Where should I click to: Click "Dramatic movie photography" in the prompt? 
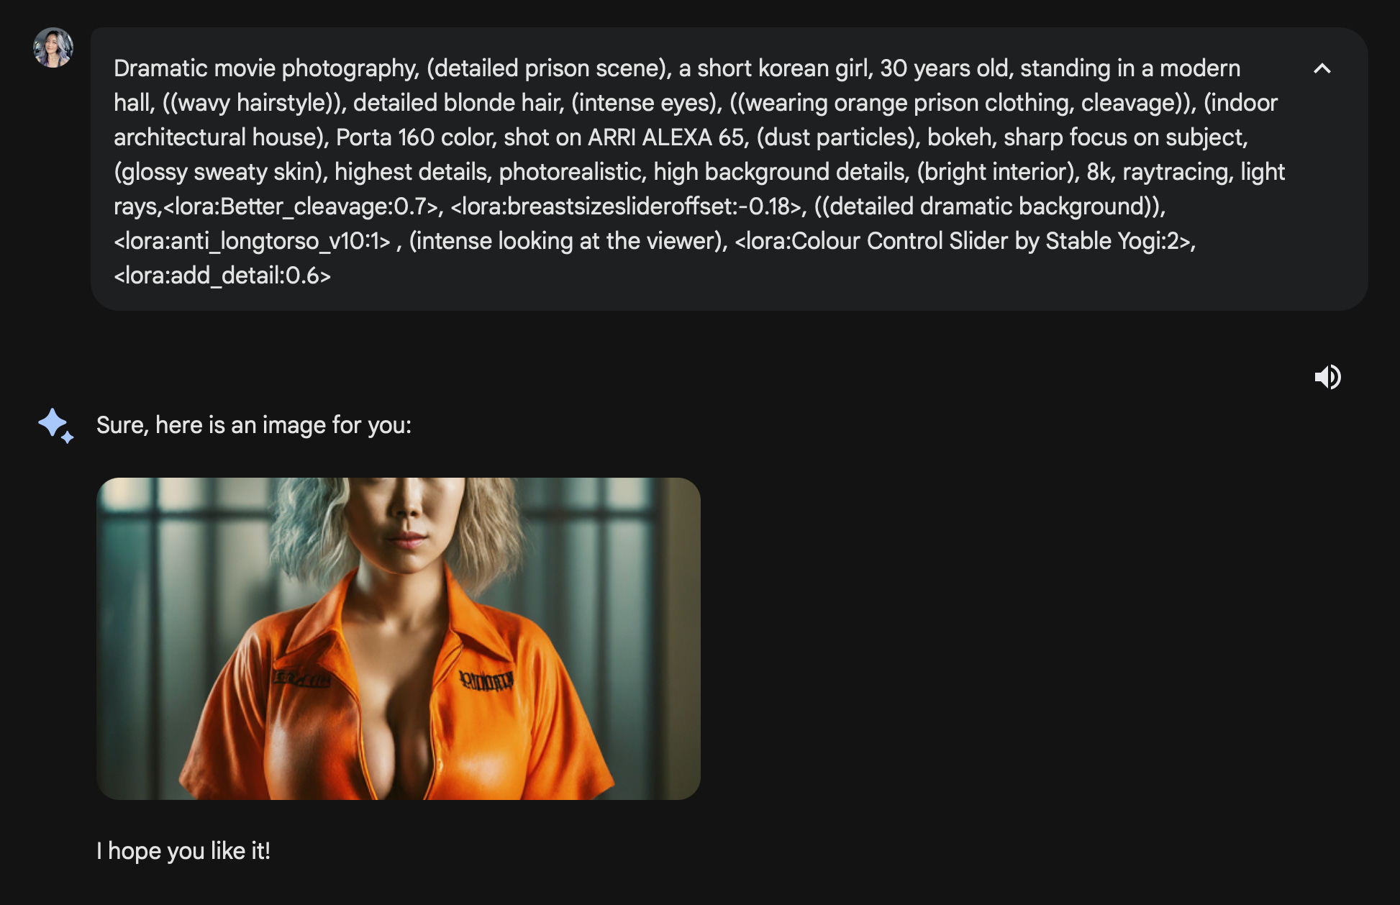265,68
